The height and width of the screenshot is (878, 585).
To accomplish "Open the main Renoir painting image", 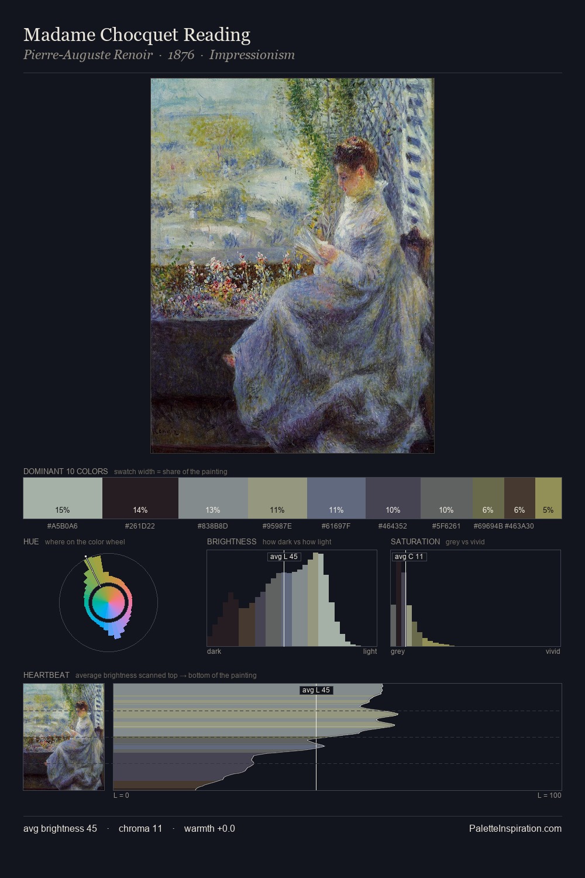I will 292,266.
